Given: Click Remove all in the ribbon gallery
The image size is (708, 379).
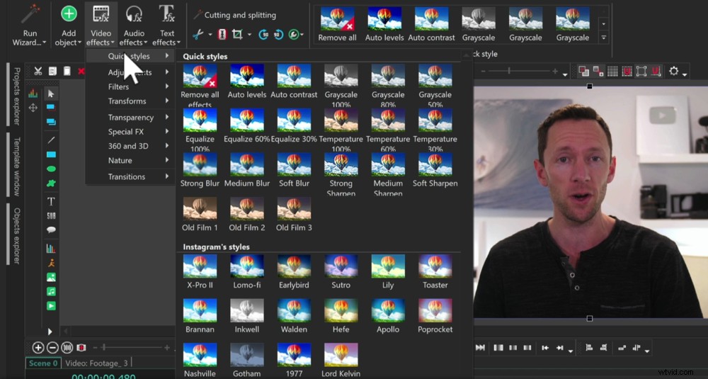Looking at the screenshot, I should (x=337, y=24).
